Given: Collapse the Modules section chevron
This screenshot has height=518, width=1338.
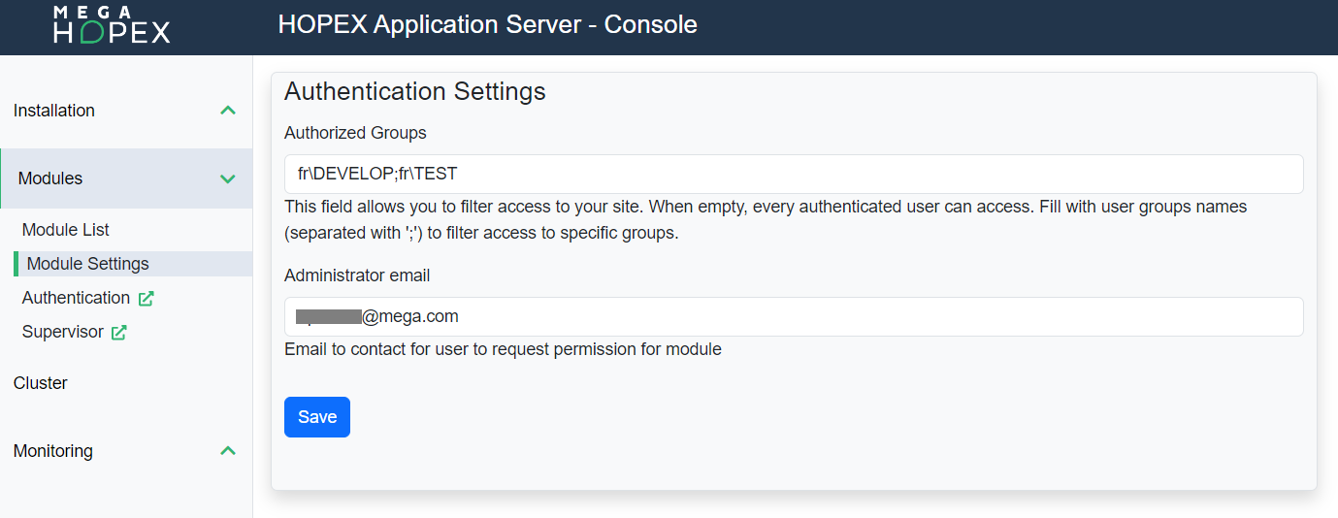Looking at the screenshot, I should (228, 178).
